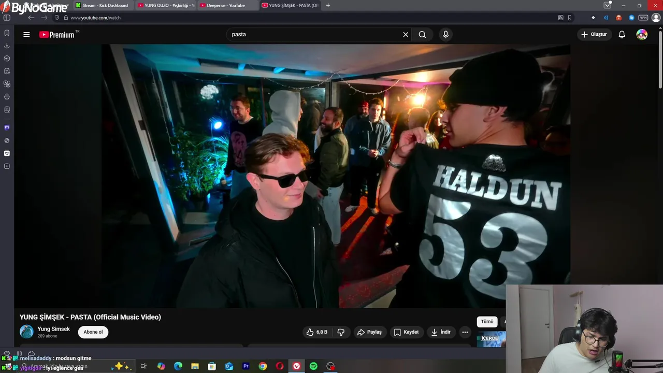Select the YUNG ŞİMŞEK - PASTA tab
The height and width of the screenshot is (373, 663).
[x=290, y=5]
